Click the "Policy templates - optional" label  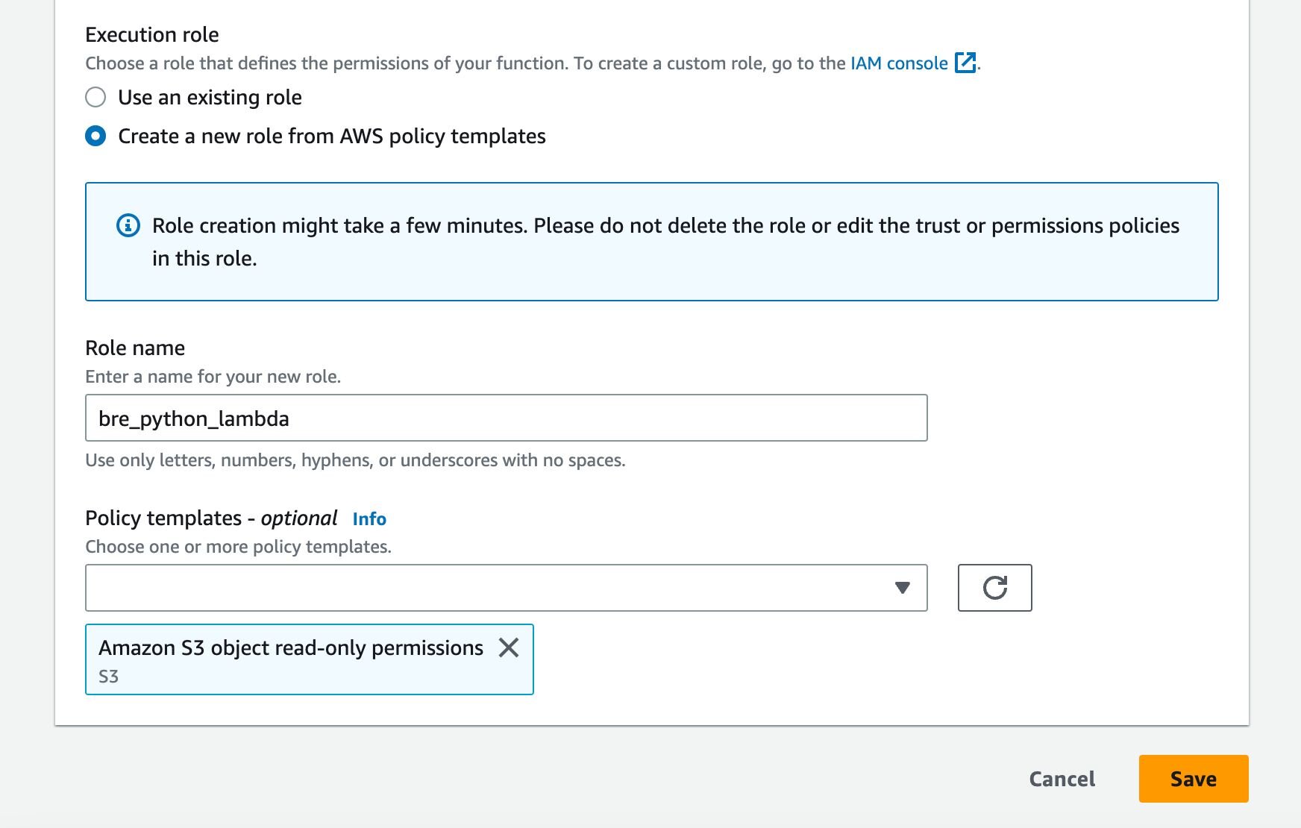[211, 518]
